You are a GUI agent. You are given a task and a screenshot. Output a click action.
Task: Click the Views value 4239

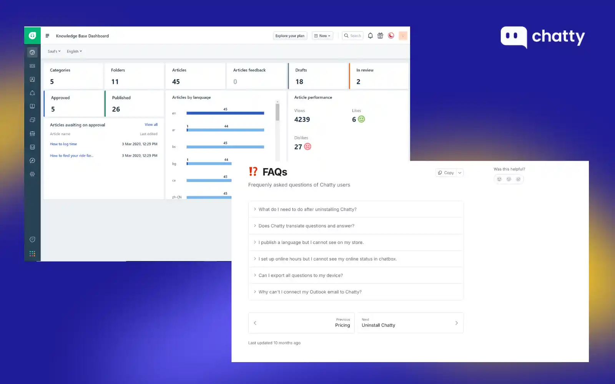[302, 119]
